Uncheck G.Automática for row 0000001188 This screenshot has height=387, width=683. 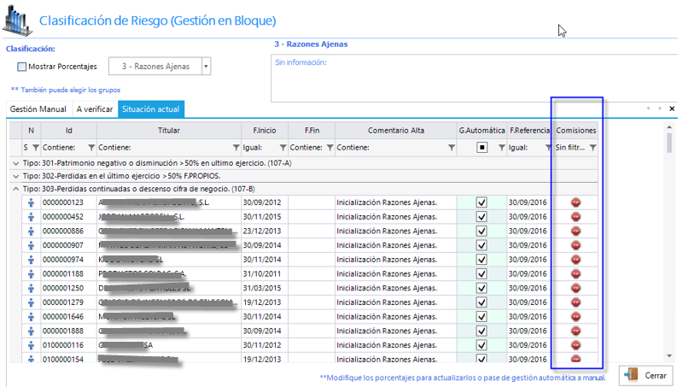[x=482, y=274]
